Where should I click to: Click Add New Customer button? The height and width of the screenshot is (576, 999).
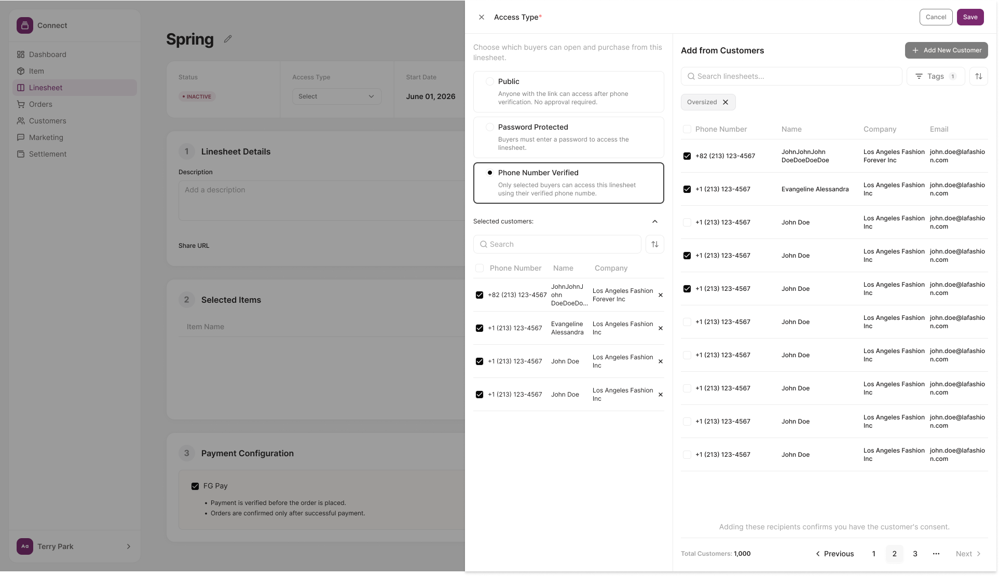pyautogui.click(x=947, y=50)
